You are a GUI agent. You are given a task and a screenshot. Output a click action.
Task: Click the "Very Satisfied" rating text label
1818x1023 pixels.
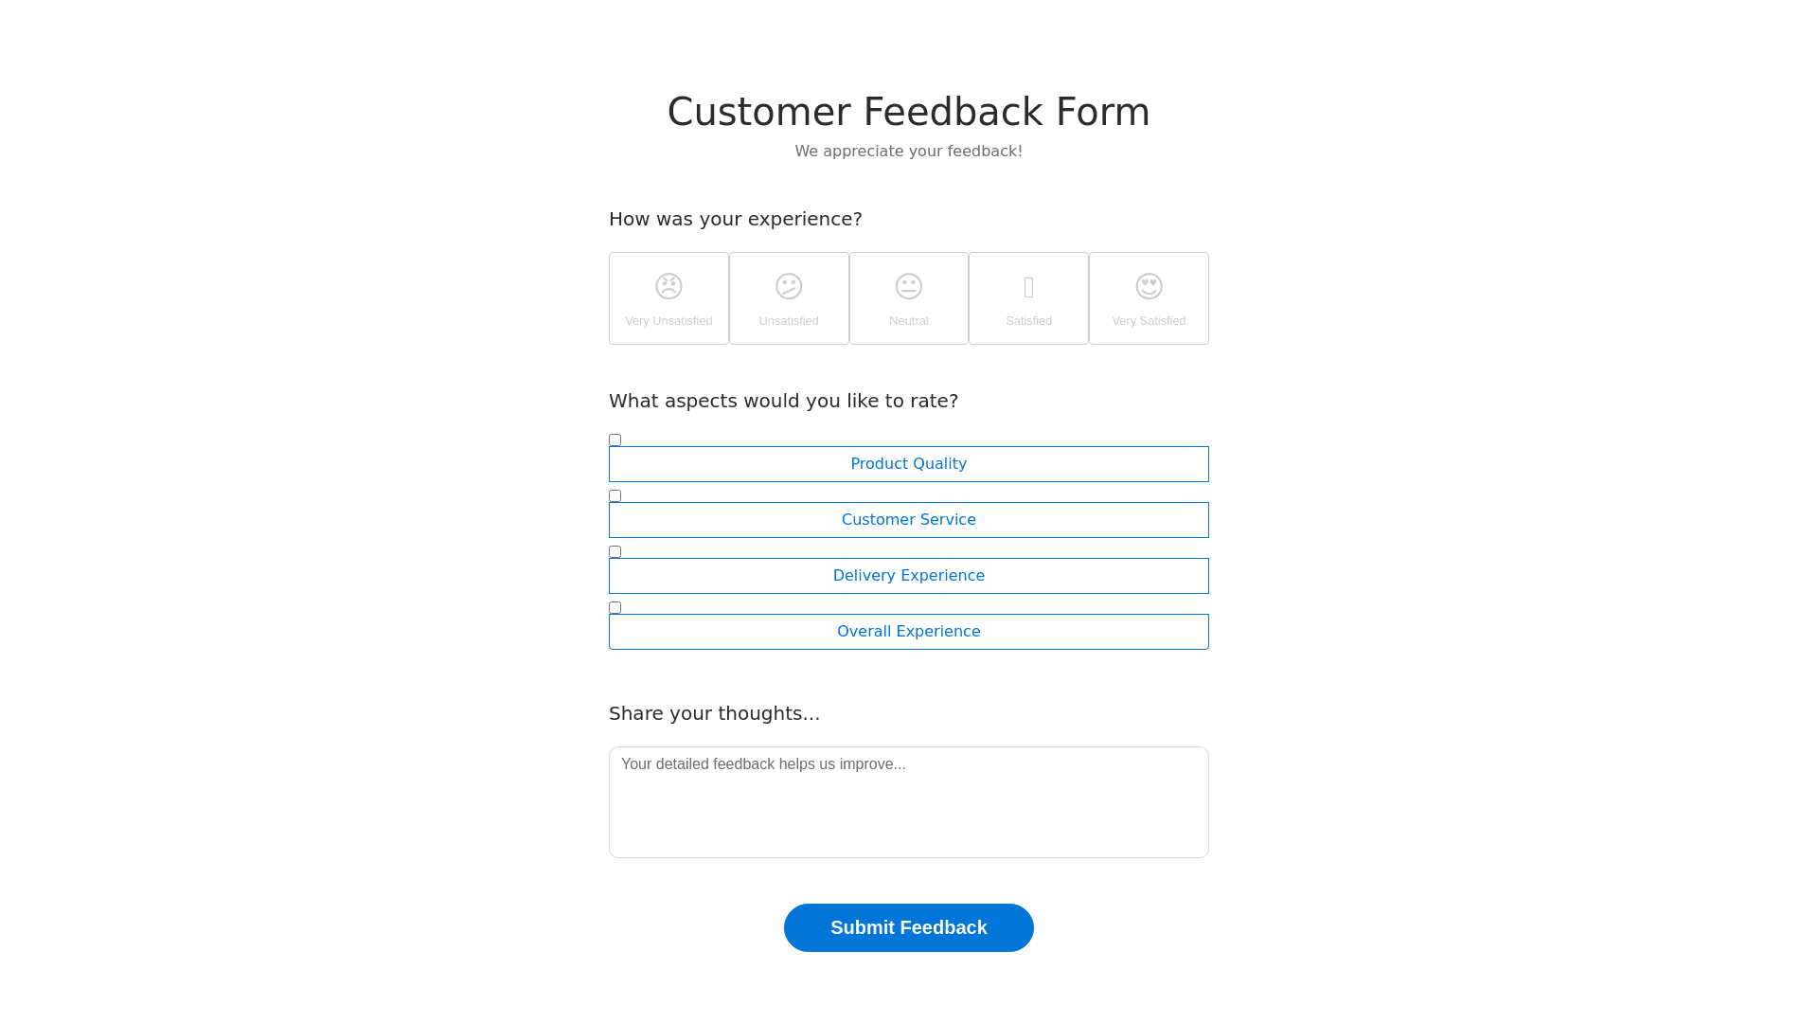click(x=1149, y=321)
